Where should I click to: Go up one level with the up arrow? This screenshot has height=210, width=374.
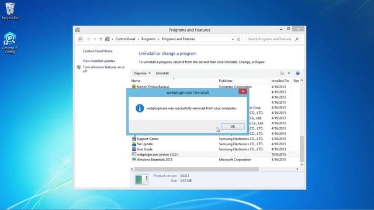101,39
